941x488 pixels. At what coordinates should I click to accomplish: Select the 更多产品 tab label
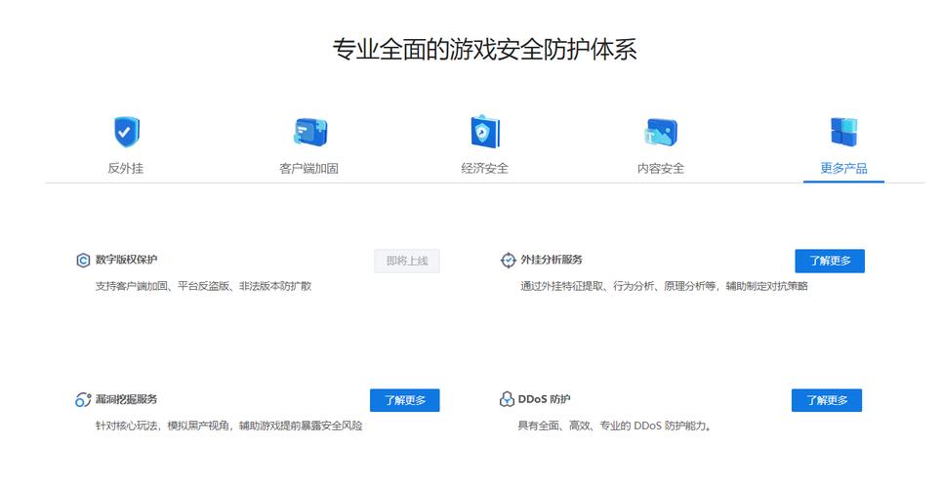843,168
